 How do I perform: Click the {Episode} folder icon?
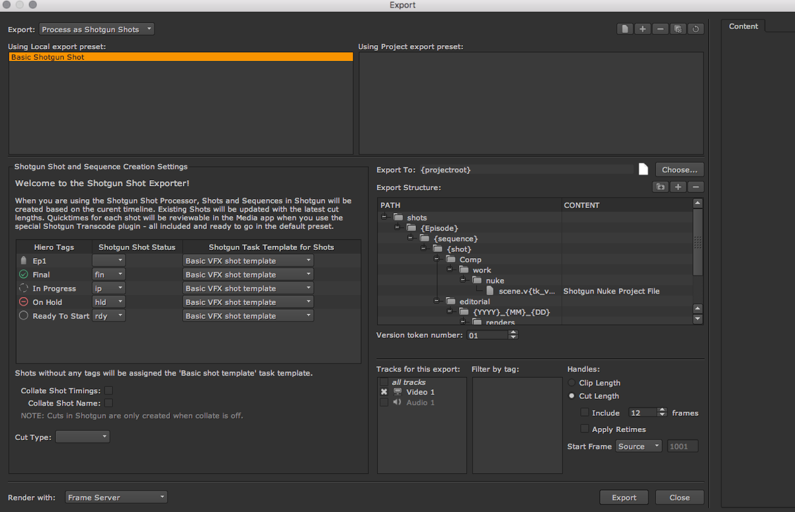point(411,227)
